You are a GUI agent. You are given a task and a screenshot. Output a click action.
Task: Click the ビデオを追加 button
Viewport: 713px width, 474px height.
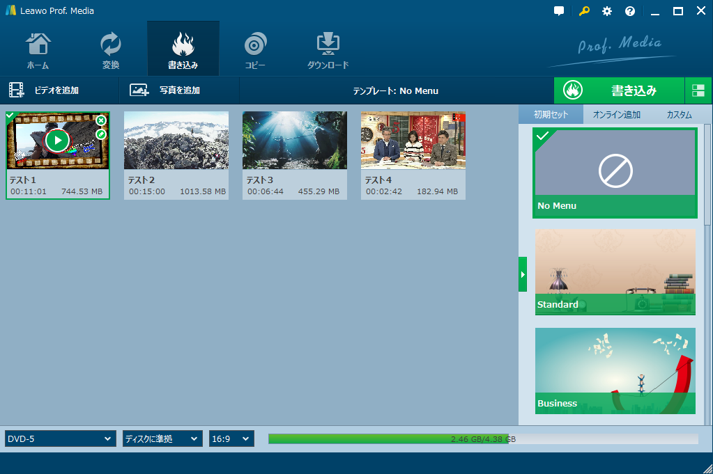(45, 90)
